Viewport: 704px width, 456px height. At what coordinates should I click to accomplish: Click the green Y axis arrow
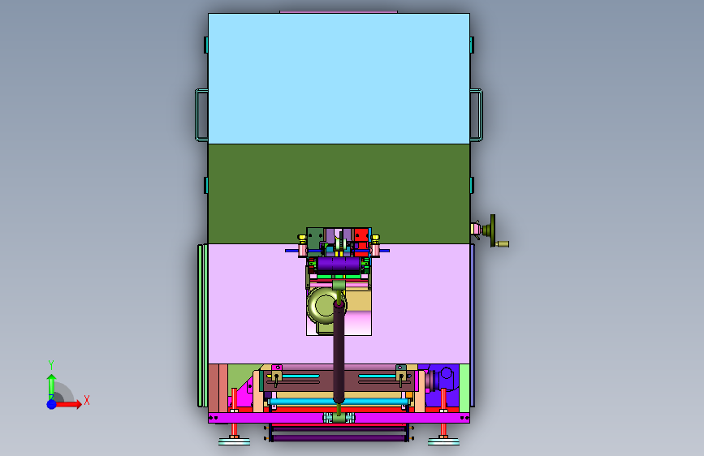(51, 386)
